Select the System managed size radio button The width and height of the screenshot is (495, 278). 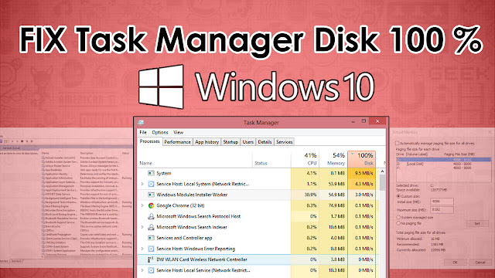398,218
